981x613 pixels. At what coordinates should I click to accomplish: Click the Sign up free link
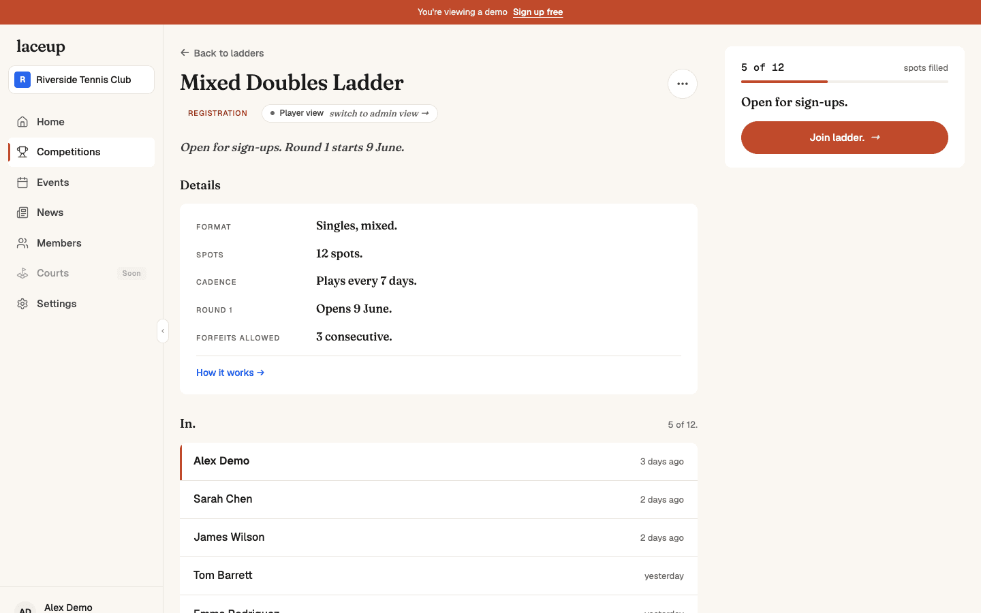click(x=538, y=12)
